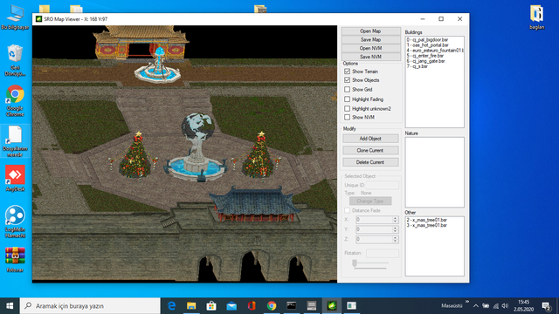Open Microsoft Edge from the taskbar
559x314 pixels.
click(x=171, y=306)
